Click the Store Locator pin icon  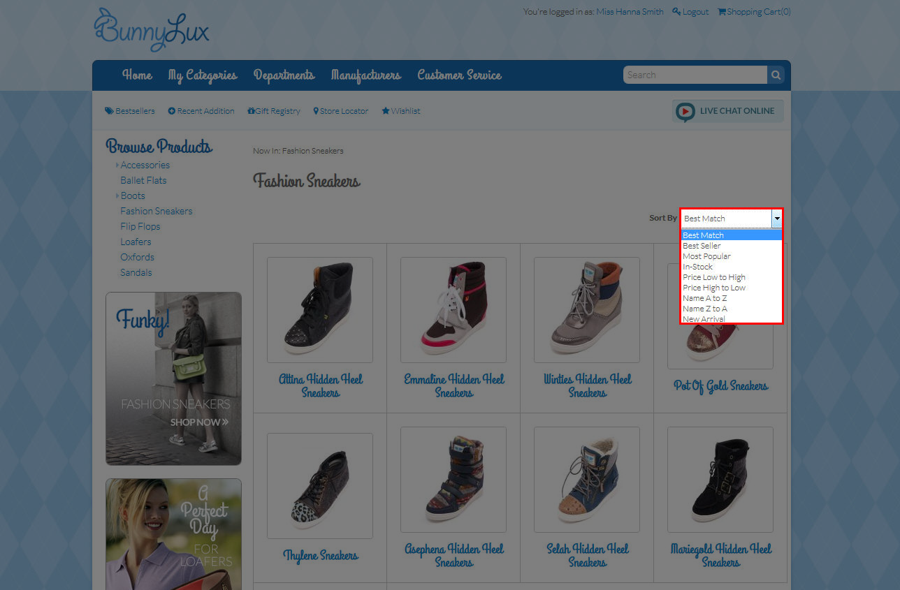click(x=316, y=111)
